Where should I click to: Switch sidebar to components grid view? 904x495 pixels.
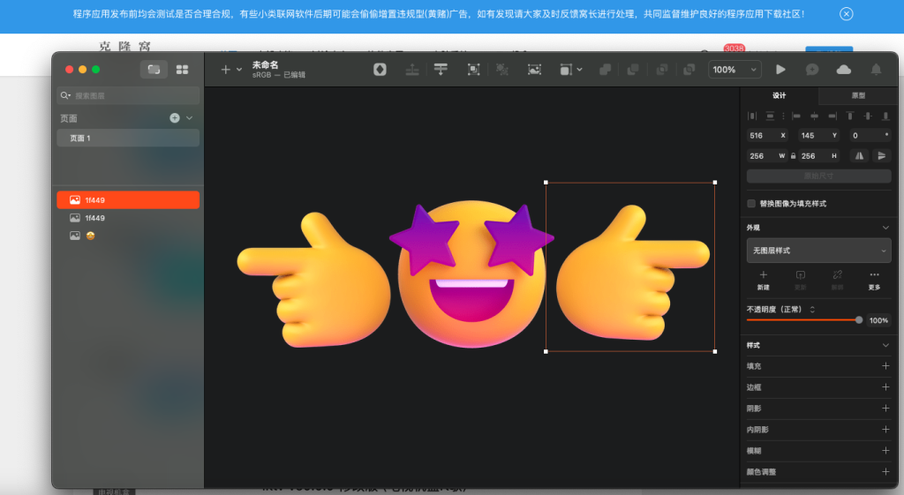click(182, 70)
